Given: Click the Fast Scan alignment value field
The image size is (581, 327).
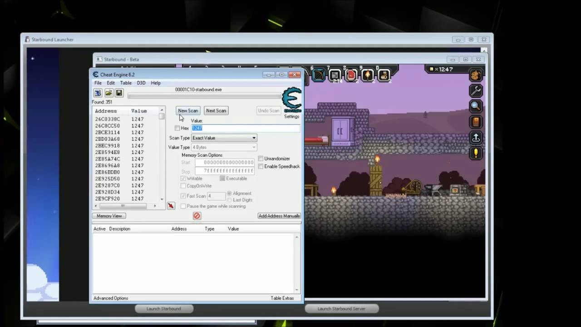Looking at the screenshot, I should click(x=216, y=196).
